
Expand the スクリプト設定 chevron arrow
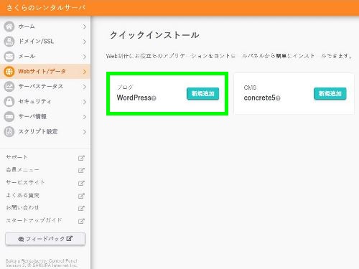point(84,132)
